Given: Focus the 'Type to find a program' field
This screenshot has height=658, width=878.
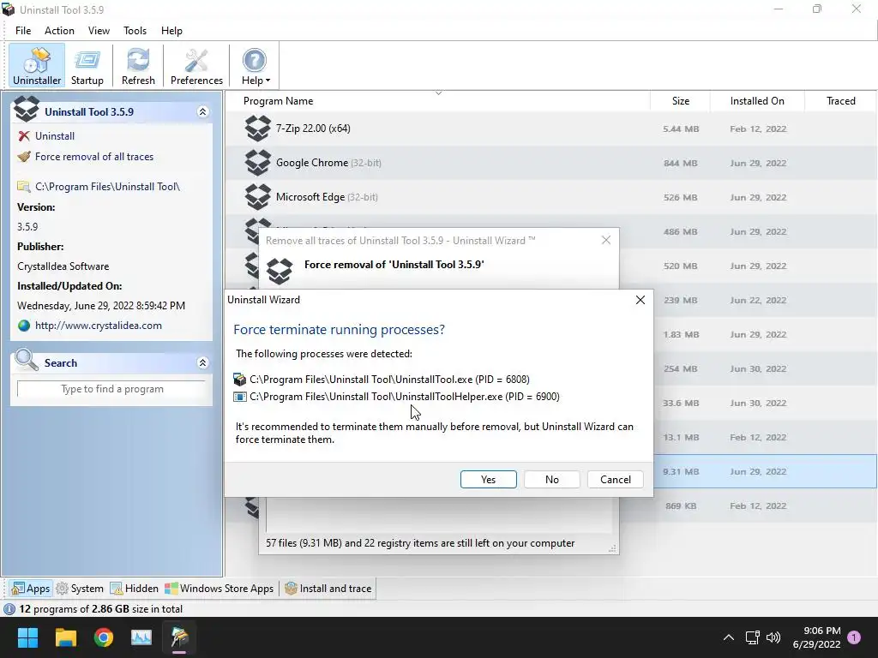Looking at the screenshot, I should pos(112,389).
